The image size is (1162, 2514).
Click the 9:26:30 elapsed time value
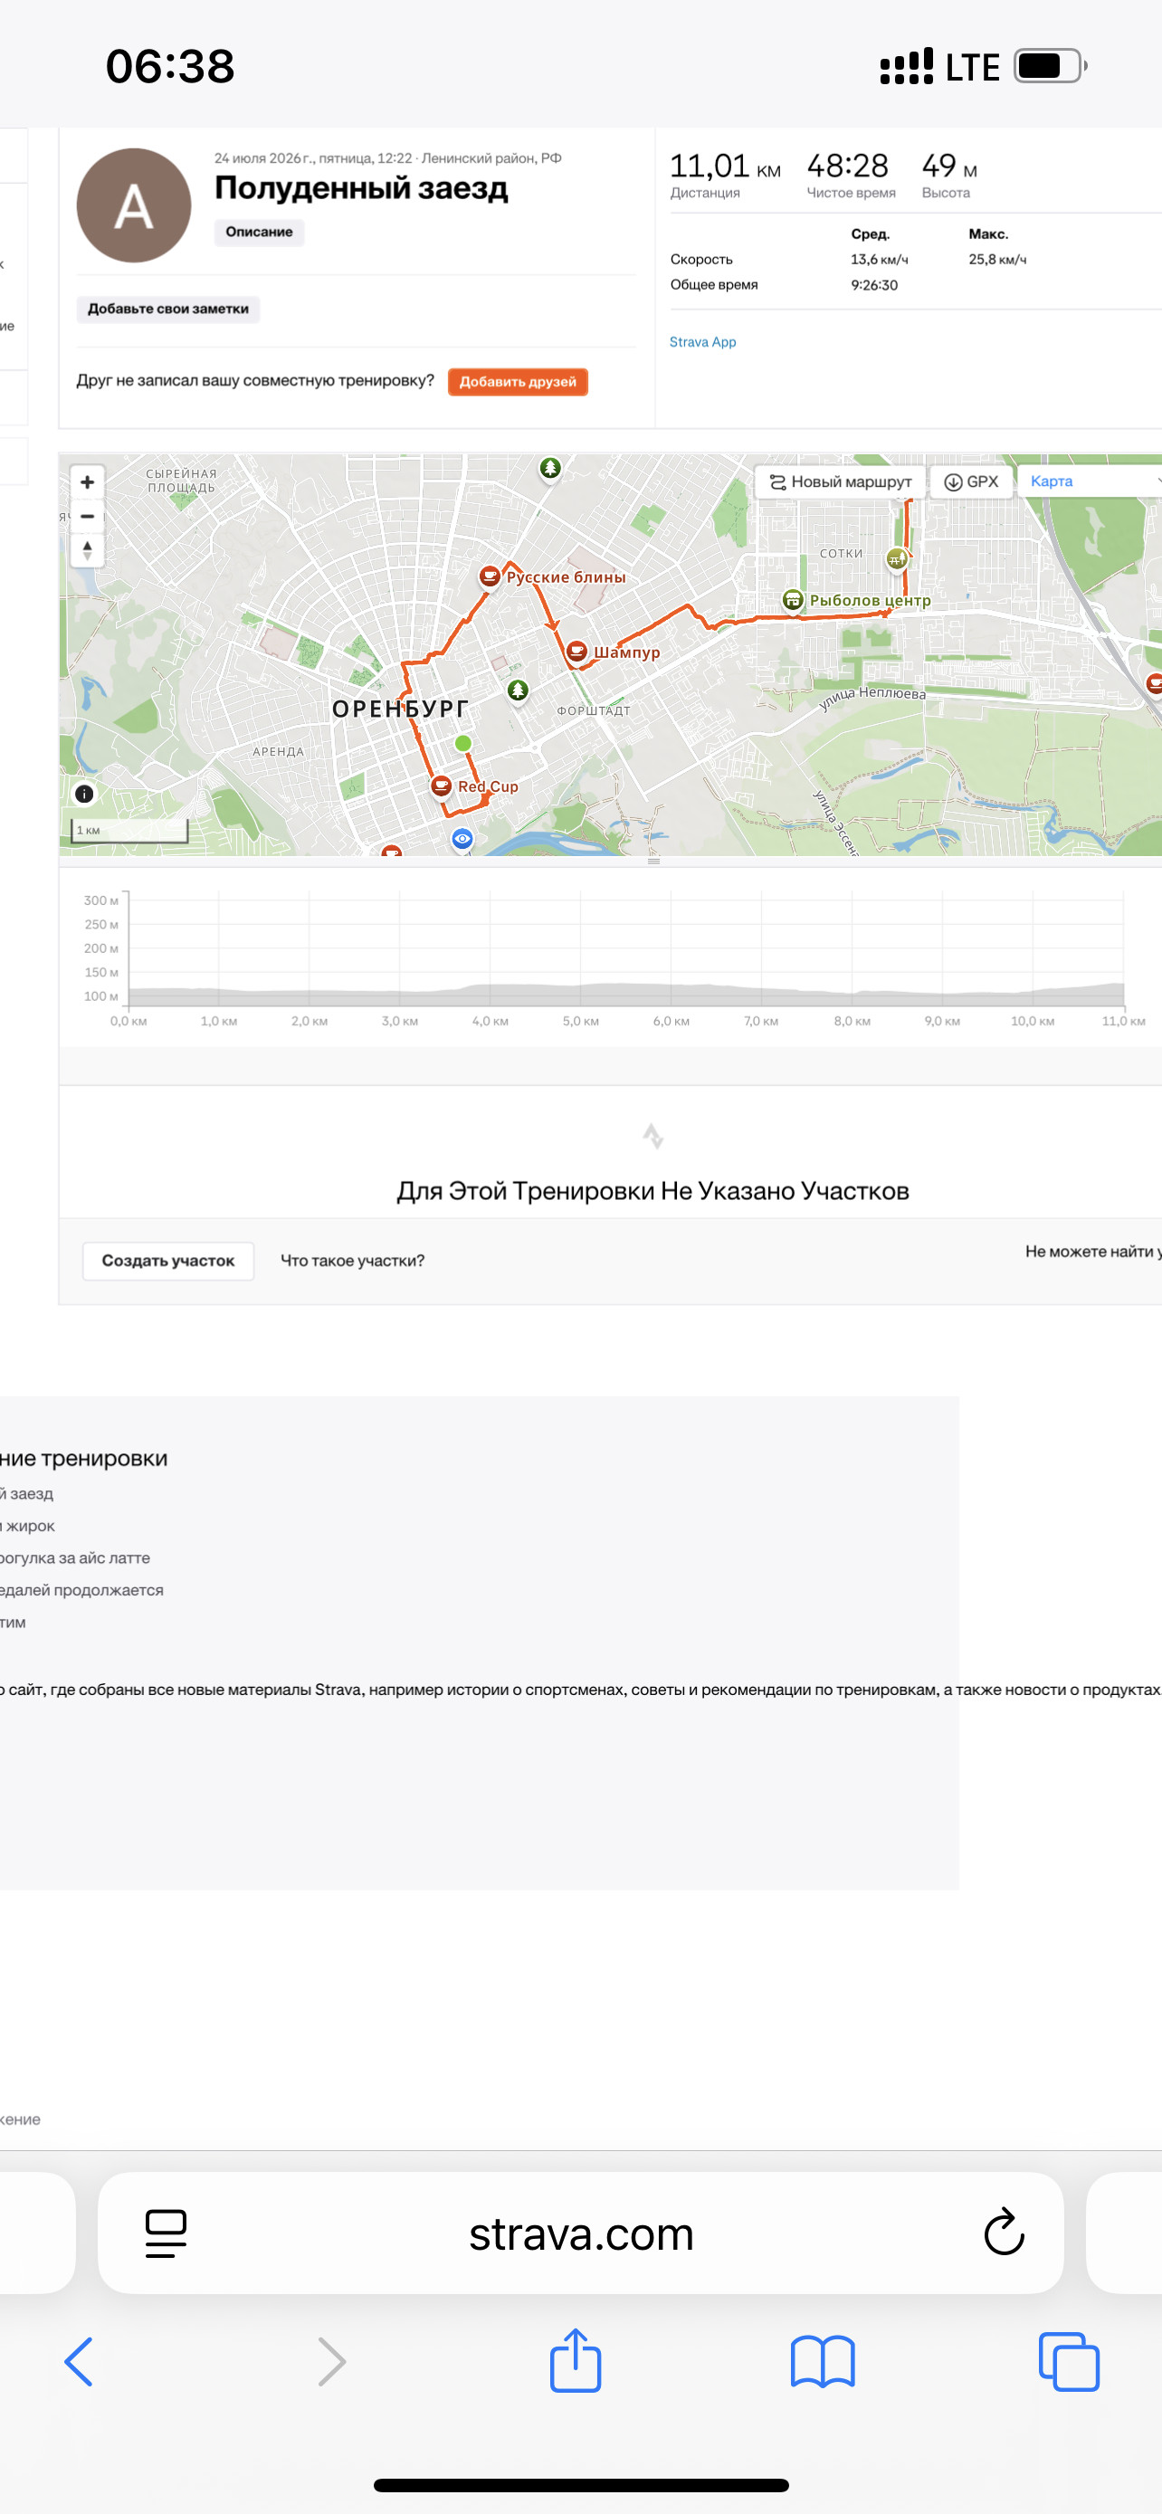pos(874,285)
